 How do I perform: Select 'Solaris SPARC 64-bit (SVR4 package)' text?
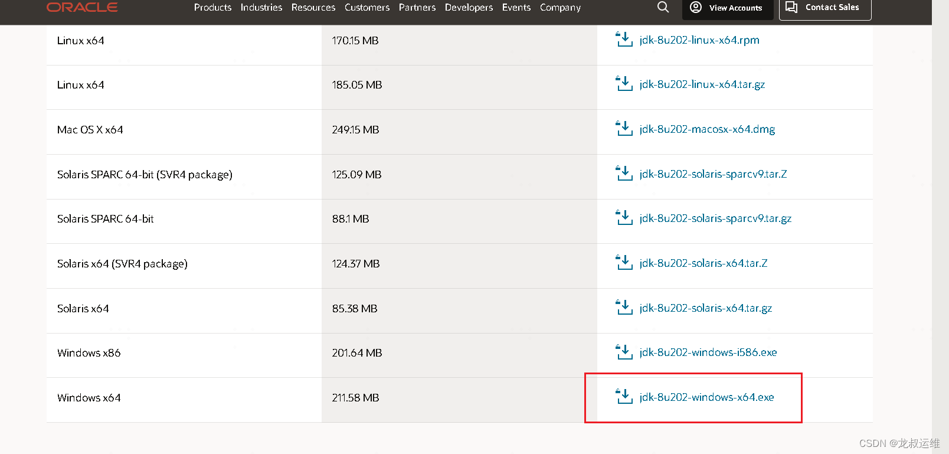pyautogui.click(x=145, y=175)
